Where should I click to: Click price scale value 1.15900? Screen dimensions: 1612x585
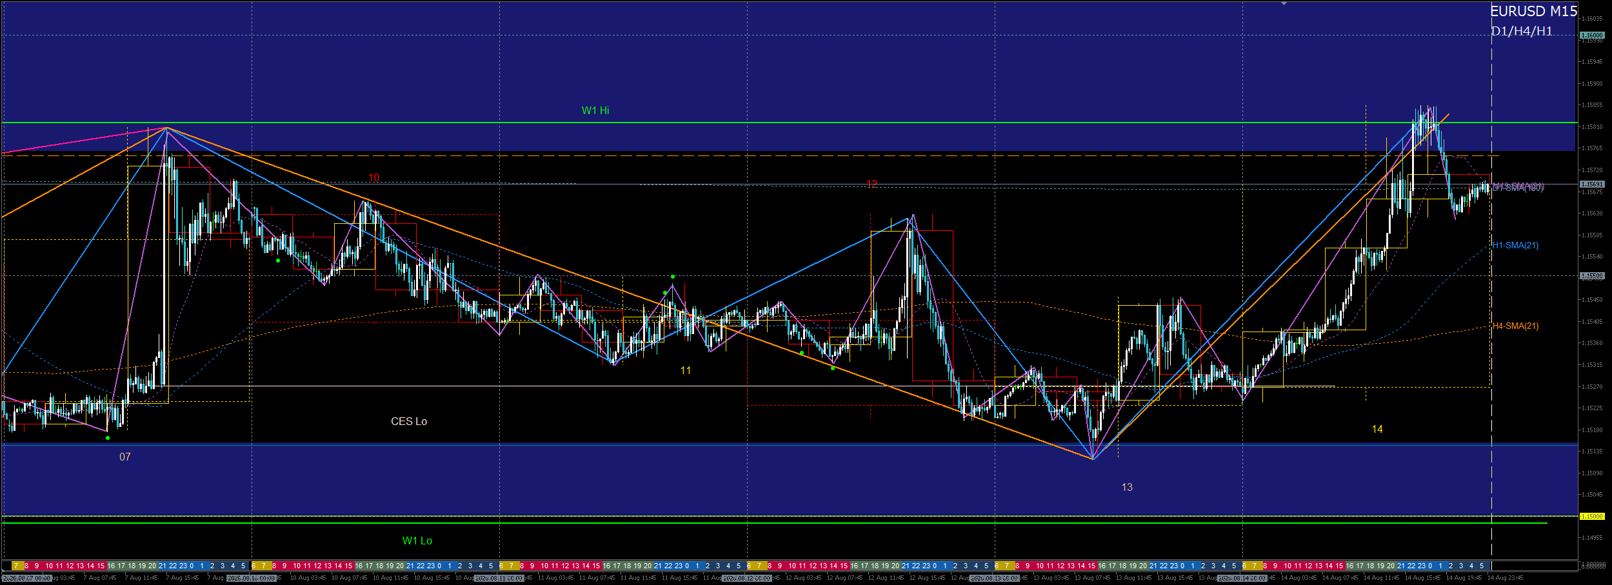(x=1592, y=84)
